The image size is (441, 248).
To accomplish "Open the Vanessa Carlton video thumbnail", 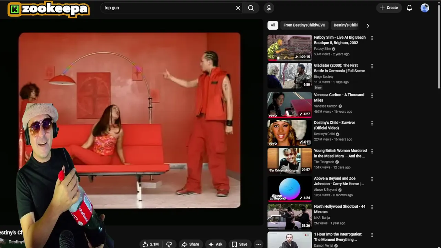I will point(290,105).
